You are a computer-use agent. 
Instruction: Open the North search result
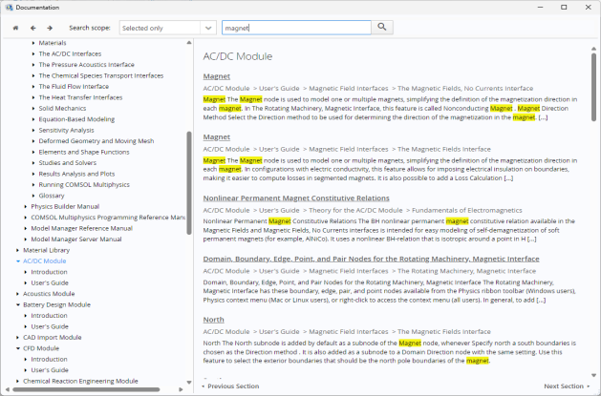[x=214, y=320]
